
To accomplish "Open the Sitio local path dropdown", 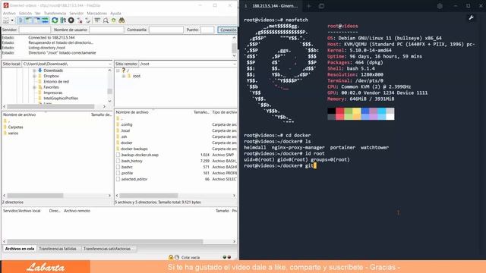I will [110, 64].
